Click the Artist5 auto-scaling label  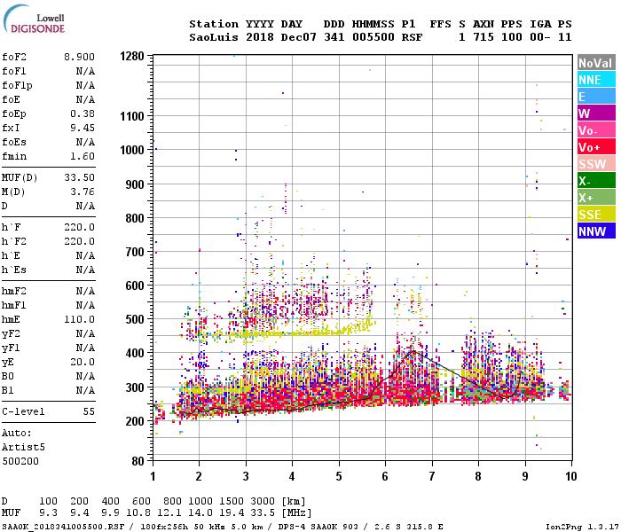tap(23, 447)
